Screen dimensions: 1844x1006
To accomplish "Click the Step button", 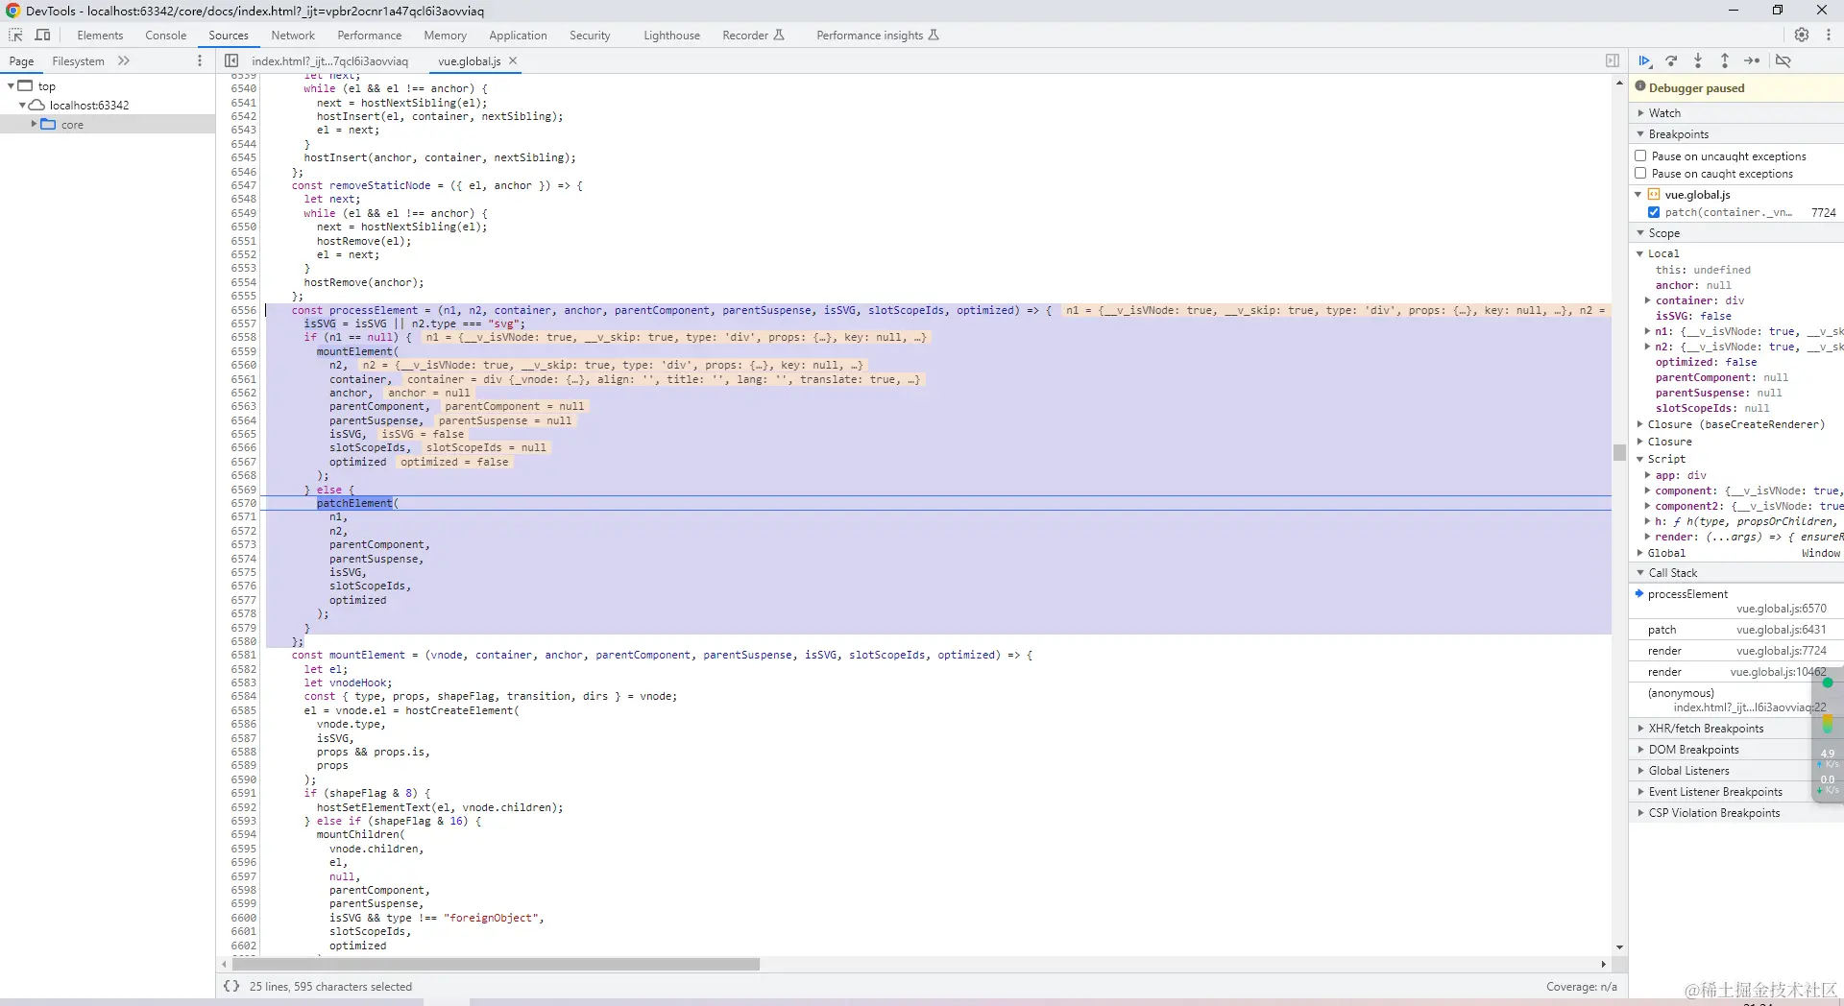I will pyautogui.click(x=1752, y=60).
